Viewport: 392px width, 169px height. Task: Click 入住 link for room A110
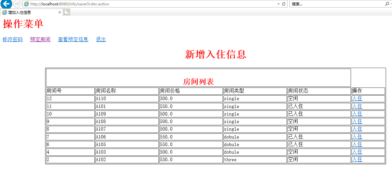pos(357,99)
